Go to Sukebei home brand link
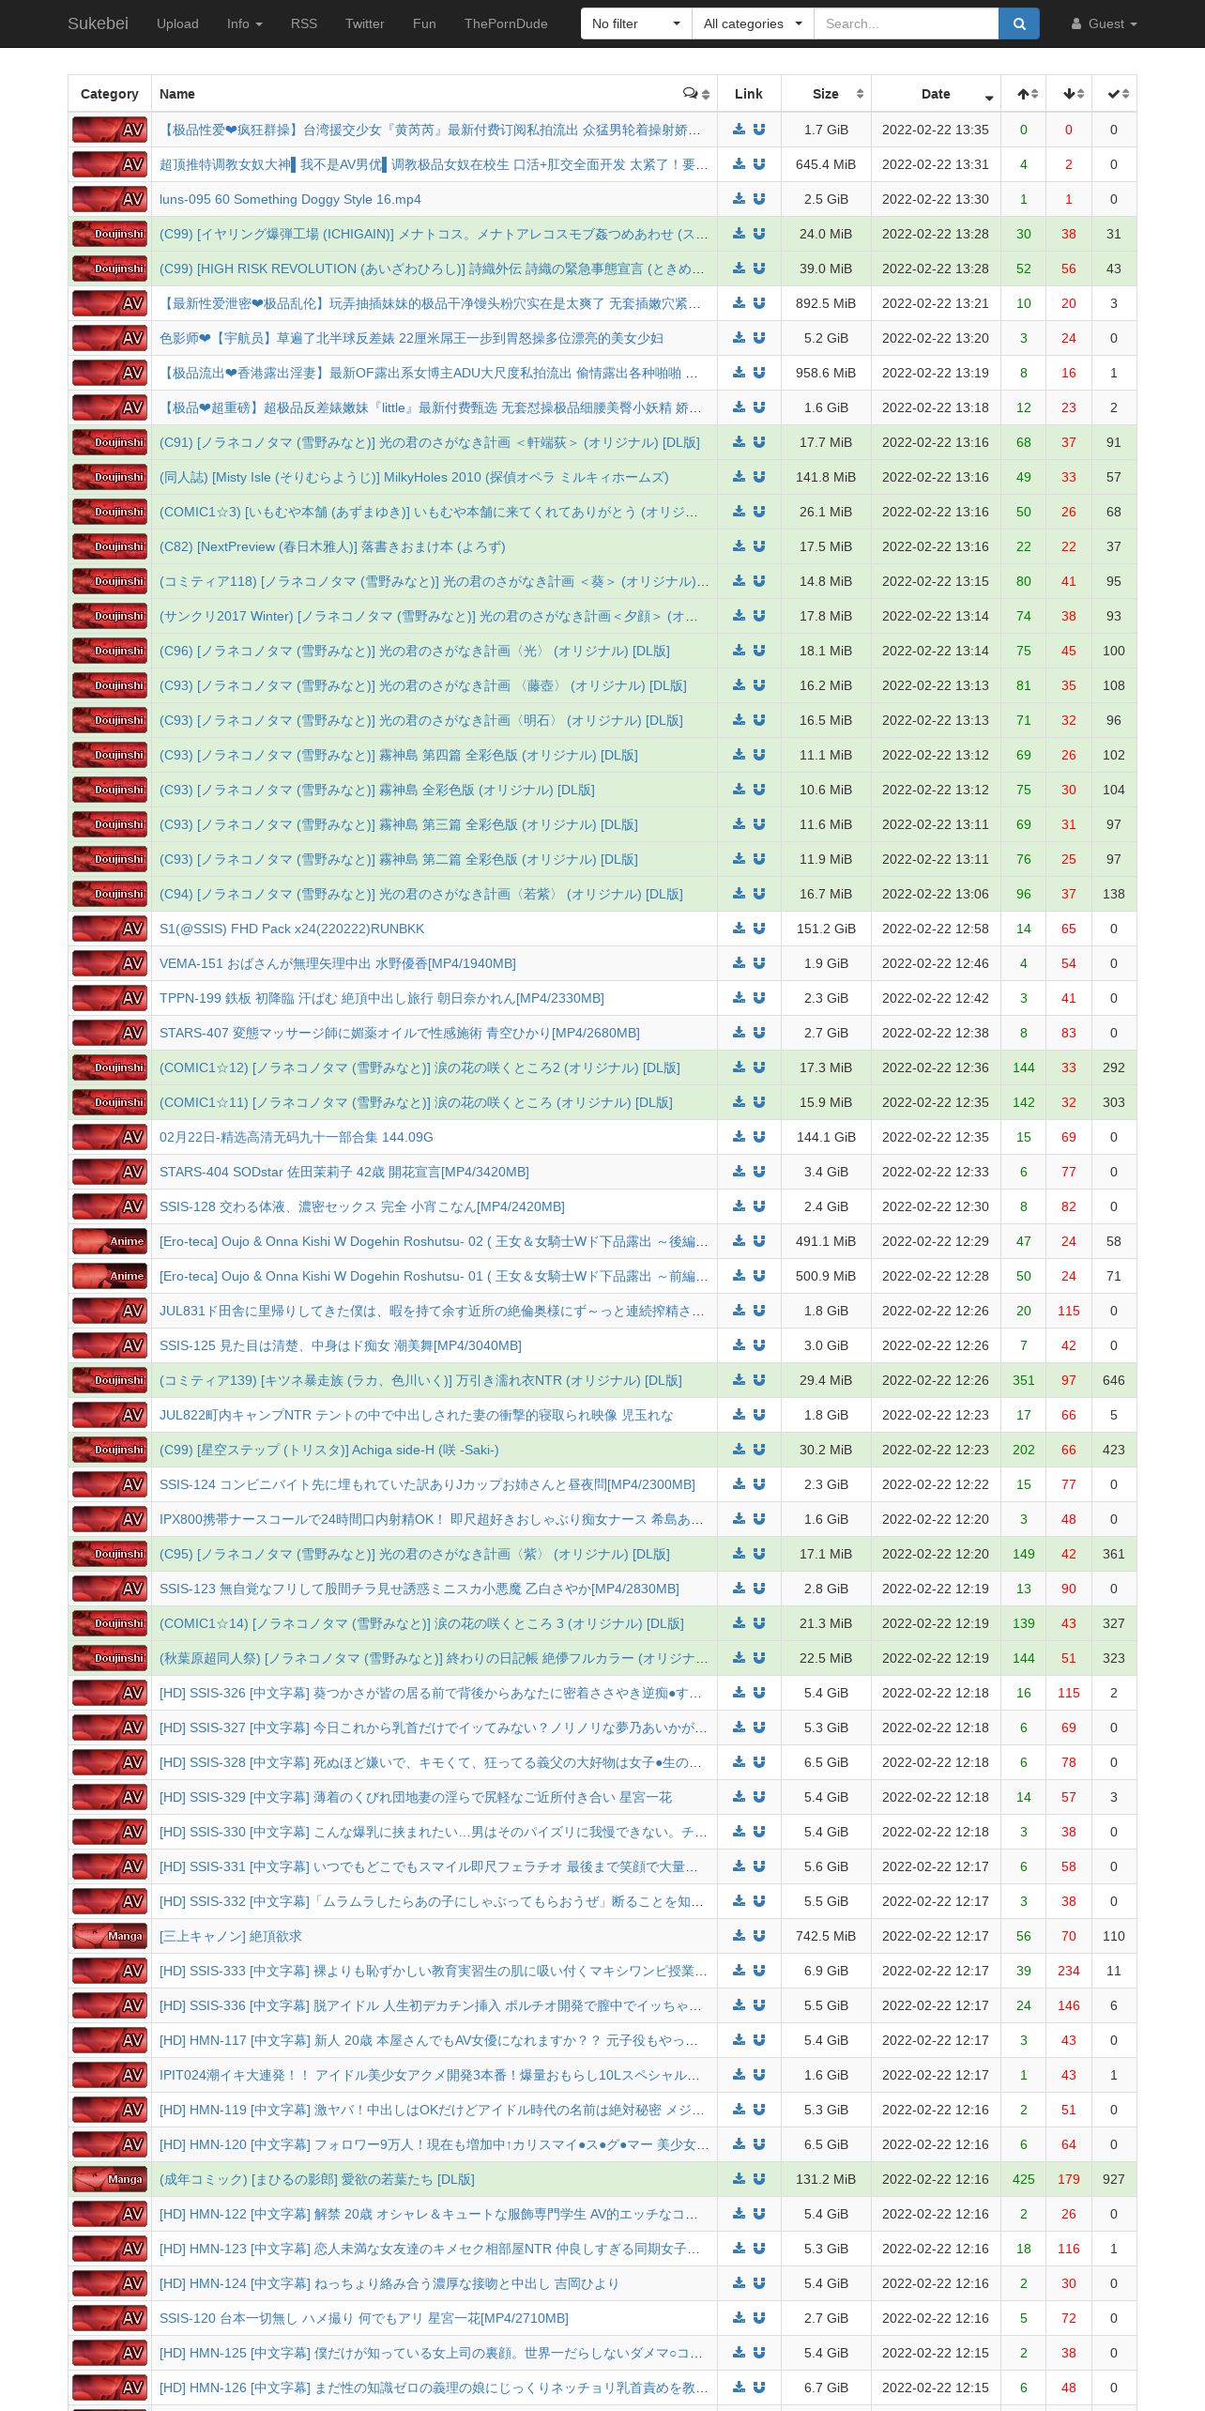The height and width of the screenshot is (2411, 1205). (98, 23)
